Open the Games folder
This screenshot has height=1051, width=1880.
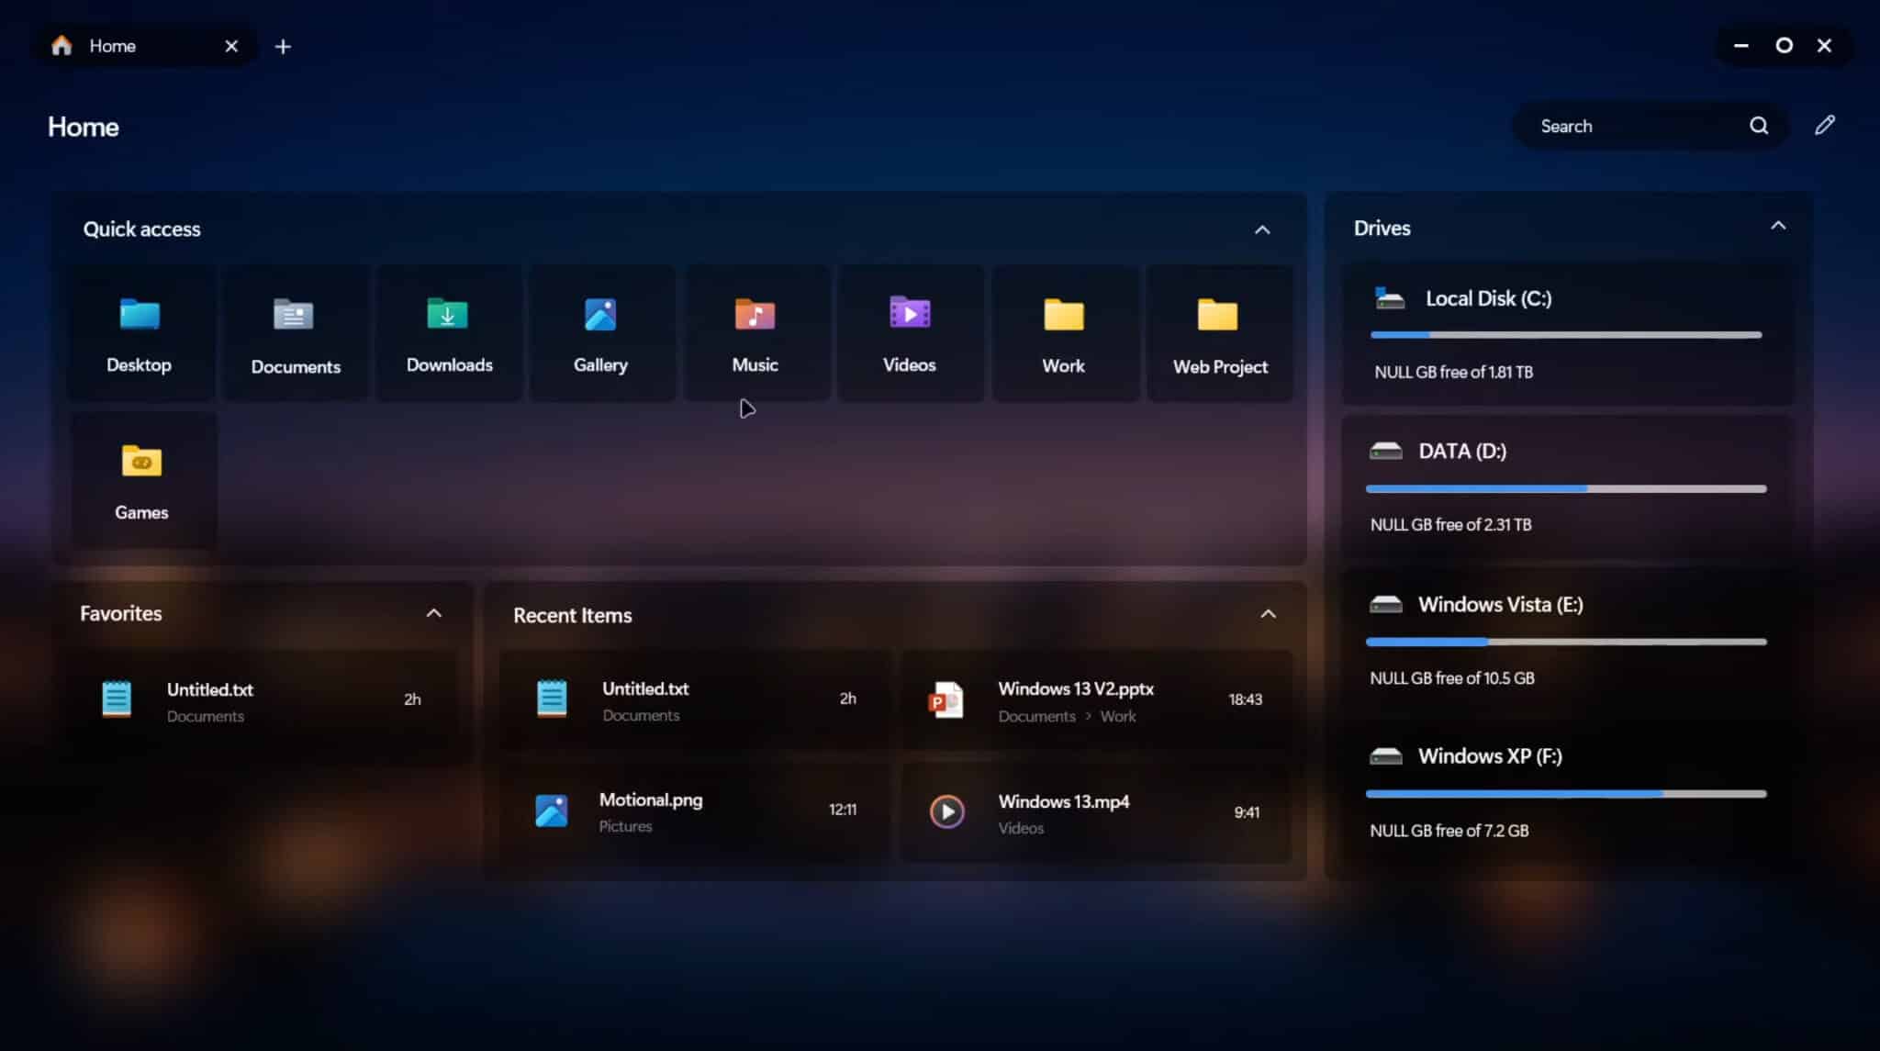click(141, 479)
